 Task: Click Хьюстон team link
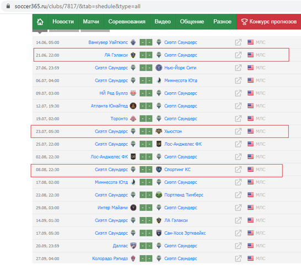[x=173, y=131]
